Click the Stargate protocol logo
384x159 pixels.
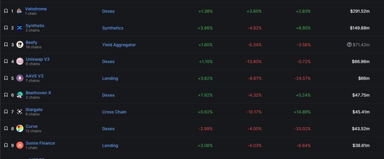pyautogui.click(x=20, y=112)
